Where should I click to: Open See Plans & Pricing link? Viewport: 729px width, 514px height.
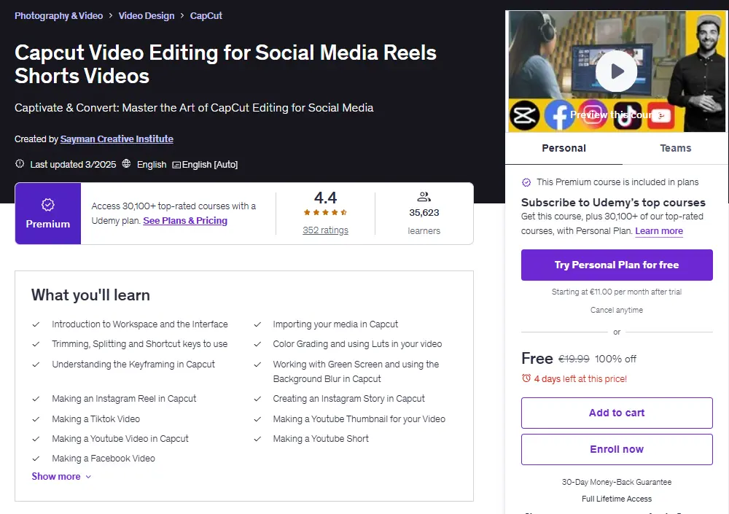point(185,220)
